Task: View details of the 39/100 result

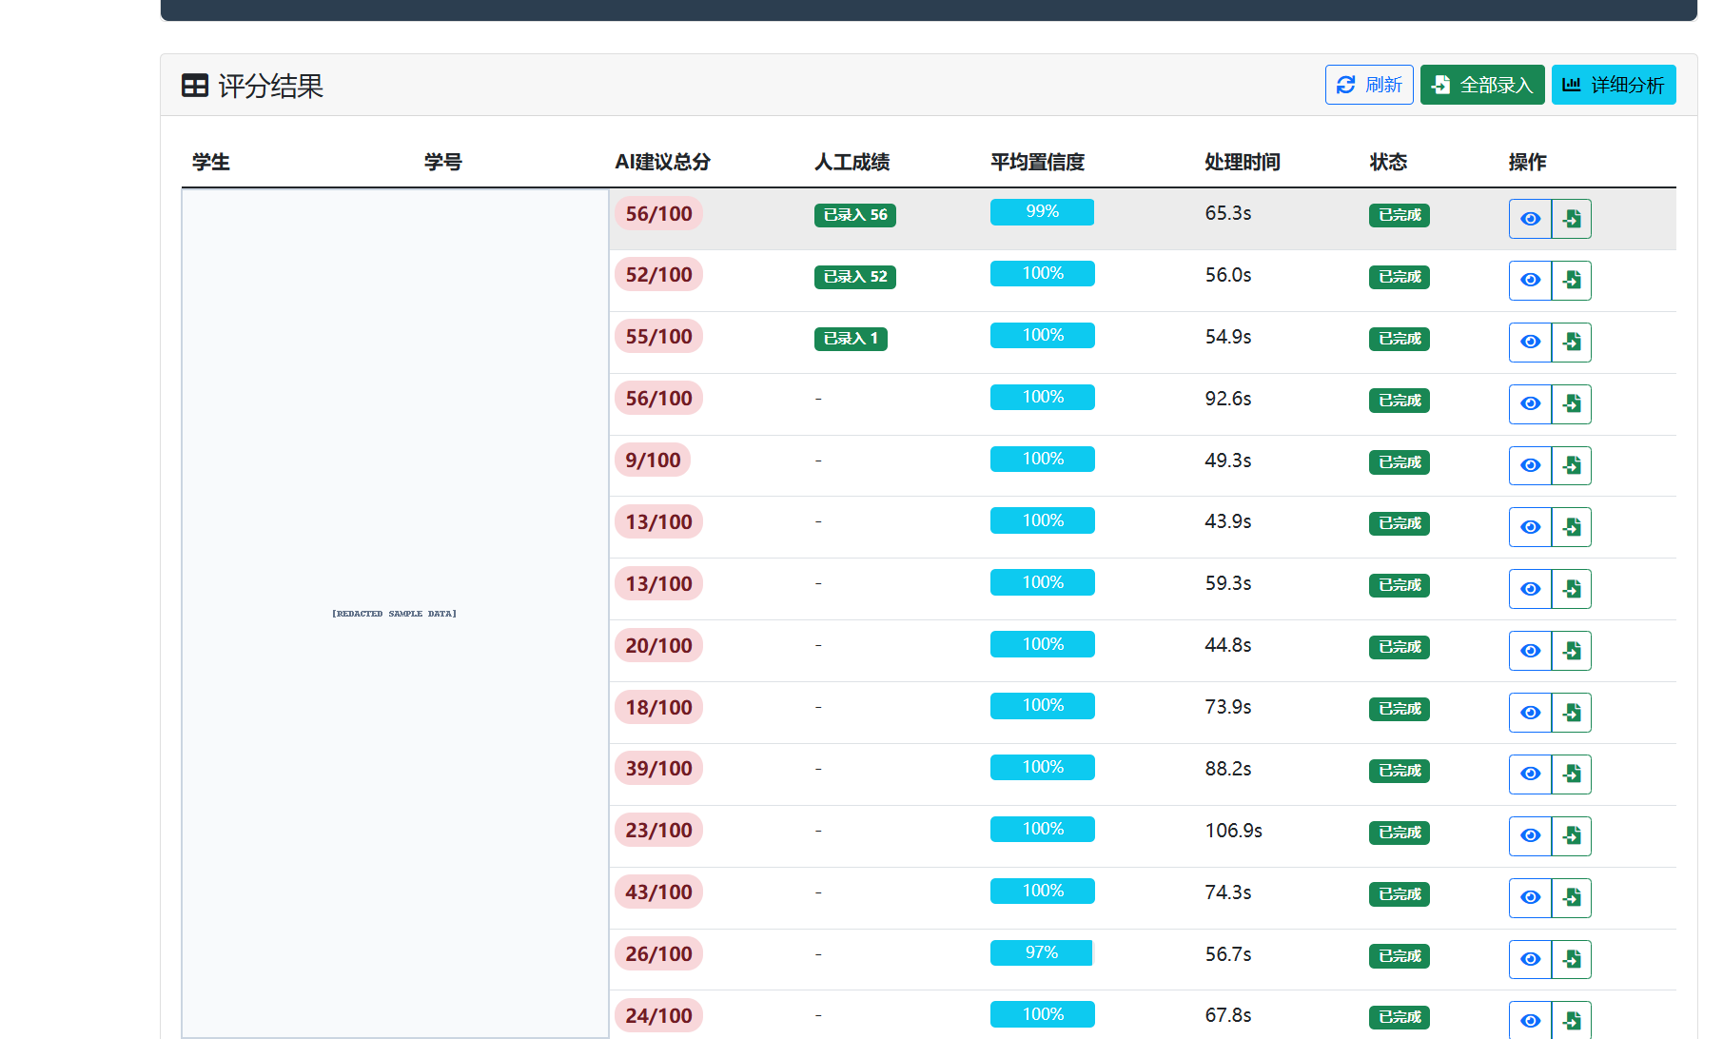Action: pos(1530,774)
